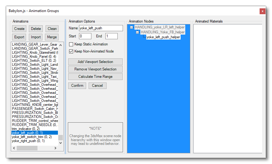Confirm the animation options
Image resolution: width=272 pixels, height=164 pixels.
(x=77, y=86)
